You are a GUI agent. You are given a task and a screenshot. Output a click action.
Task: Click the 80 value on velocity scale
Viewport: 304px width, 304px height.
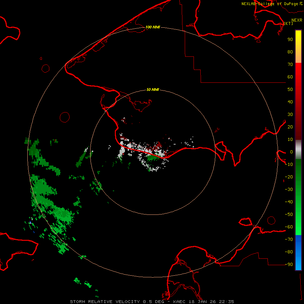(290, 52)
